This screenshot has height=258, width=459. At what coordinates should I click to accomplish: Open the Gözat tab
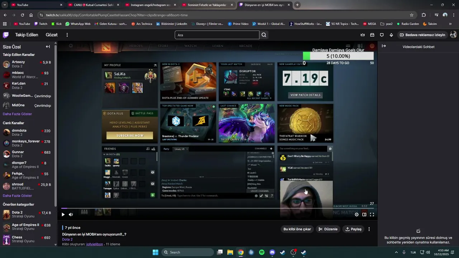pos(52,35)
